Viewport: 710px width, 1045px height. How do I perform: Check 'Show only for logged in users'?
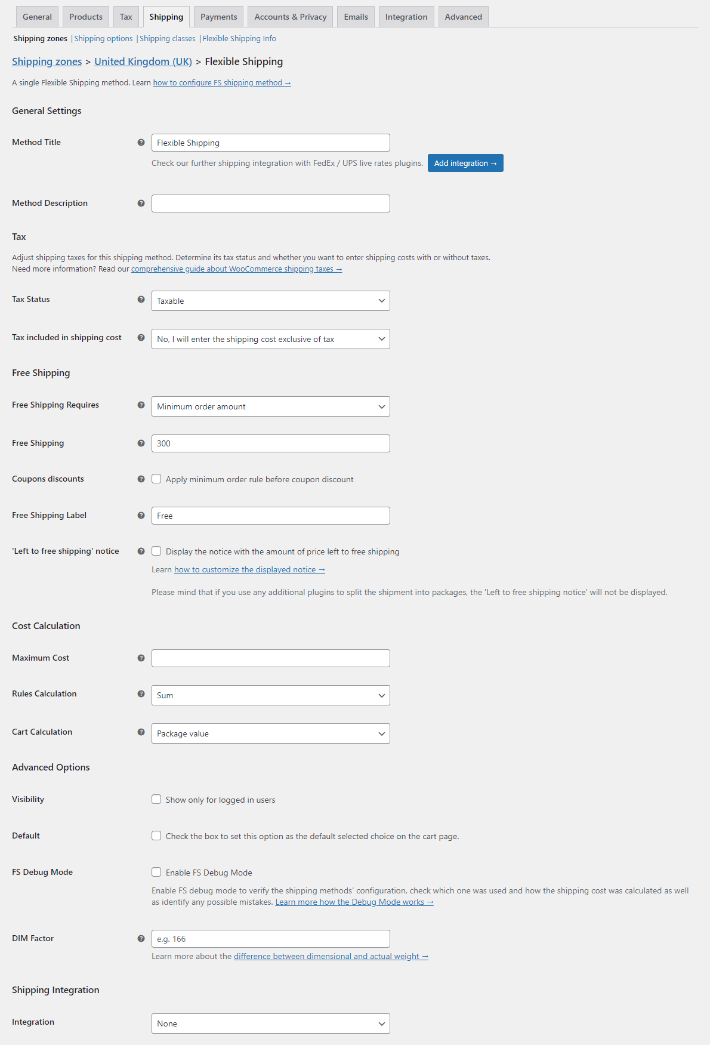click(156, 799)
